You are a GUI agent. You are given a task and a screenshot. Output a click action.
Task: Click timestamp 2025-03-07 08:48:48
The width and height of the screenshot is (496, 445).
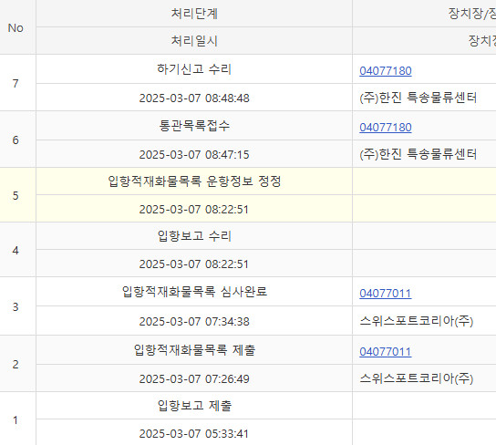pyautogui.click(x=194, y=98)
